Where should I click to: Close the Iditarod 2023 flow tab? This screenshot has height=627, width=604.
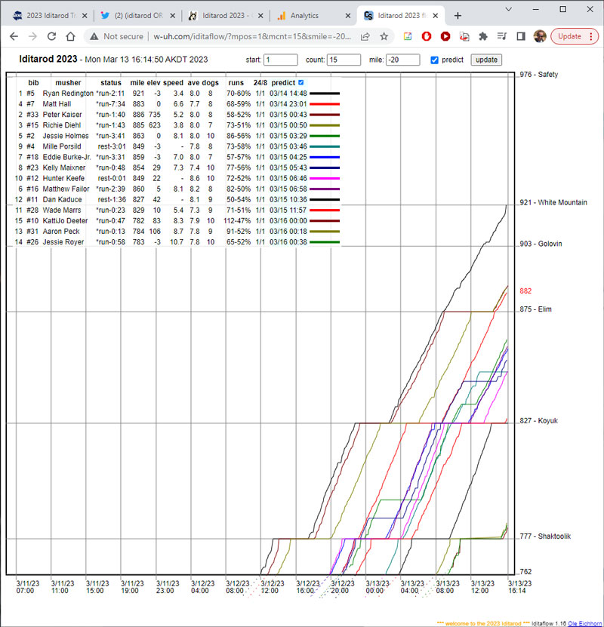pos(436,16)
